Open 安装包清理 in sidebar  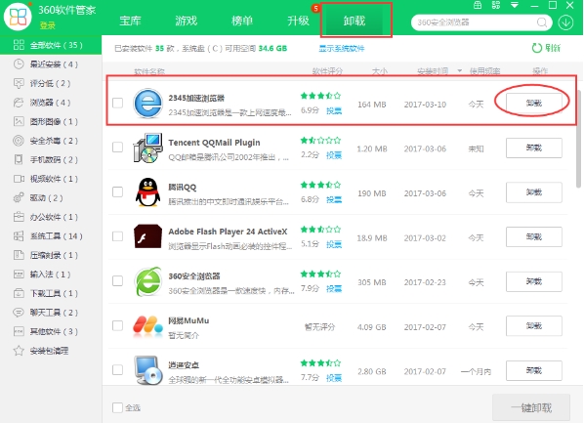[x=51, y=351]
